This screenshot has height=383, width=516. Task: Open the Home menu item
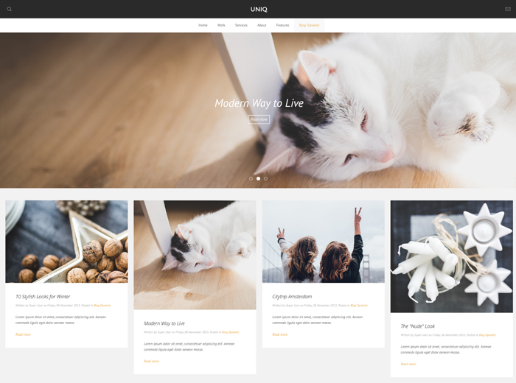coord(203,25)
